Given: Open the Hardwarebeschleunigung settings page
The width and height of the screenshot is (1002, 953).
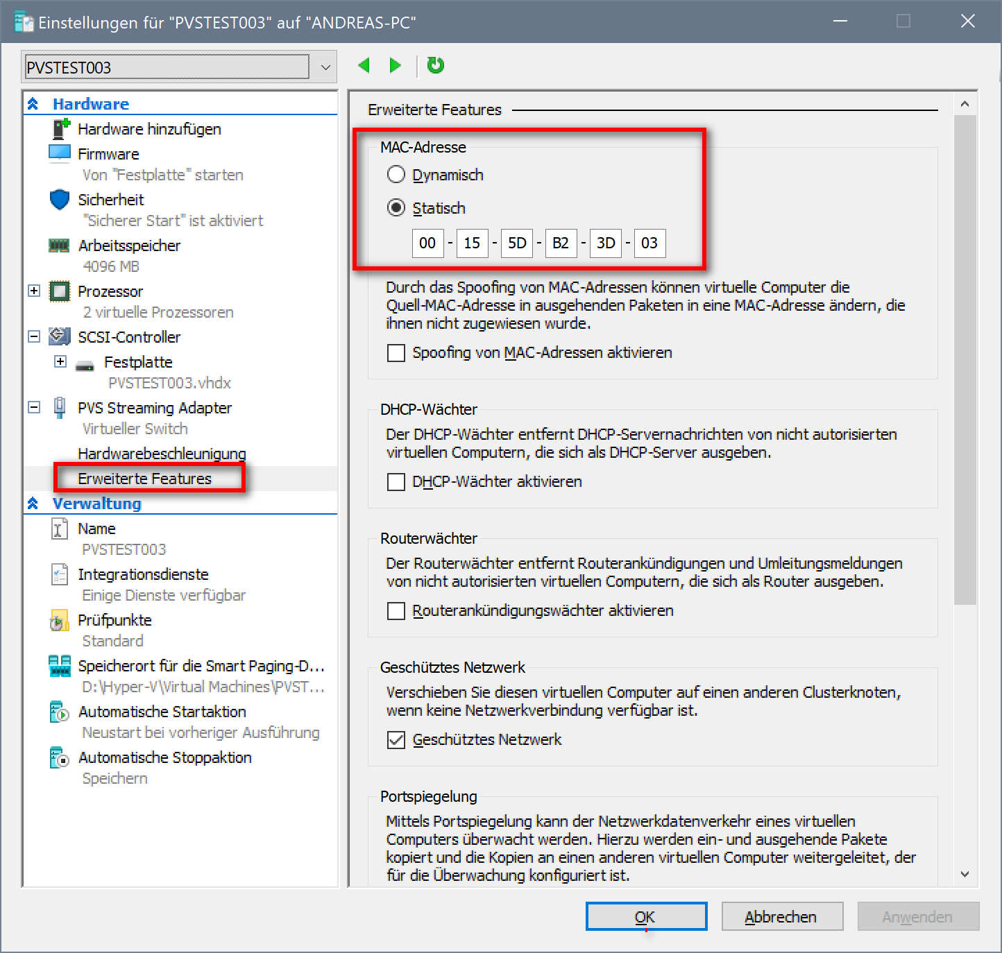Looking at the screenshot, I should point(162,454).
